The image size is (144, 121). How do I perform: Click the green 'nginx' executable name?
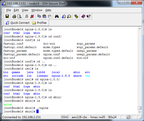point(7,104)
